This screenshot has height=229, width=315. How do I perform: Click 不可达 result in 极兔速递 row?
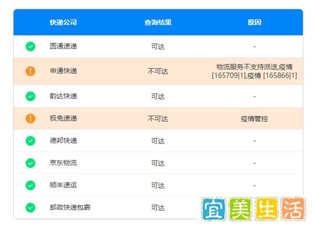tap(158, 119)
